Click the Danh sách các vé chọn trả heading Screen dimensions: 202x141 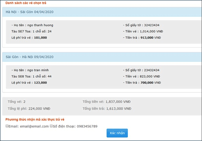(26, 3)
